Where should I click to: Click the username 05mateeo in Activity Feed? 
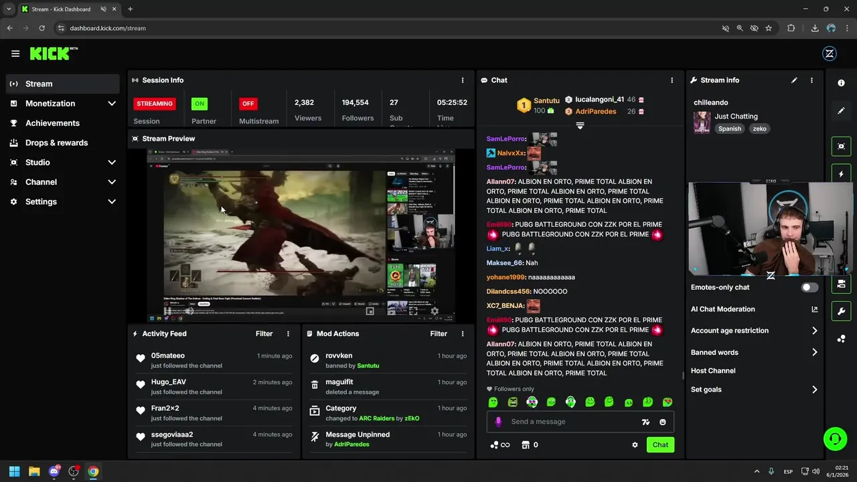pyautogui.click(x=168, y=356)
